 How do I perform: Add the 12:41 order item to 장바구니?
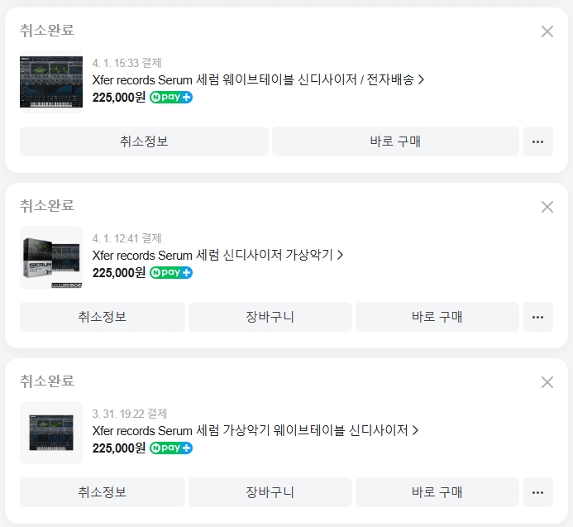coord(270,317)
